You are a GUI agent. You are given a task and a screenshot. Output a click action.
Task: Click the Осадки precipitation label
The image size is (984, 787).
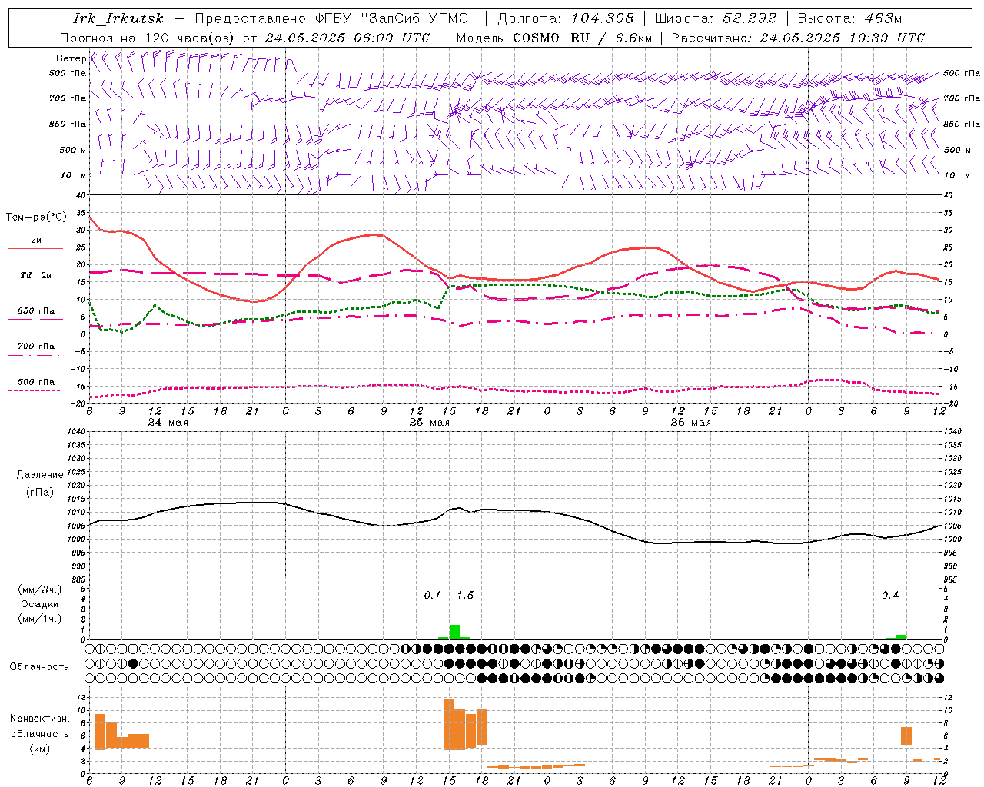[40, 604]
